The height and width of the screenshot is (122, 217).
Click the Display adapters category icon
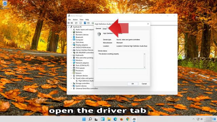click(74, 45)
